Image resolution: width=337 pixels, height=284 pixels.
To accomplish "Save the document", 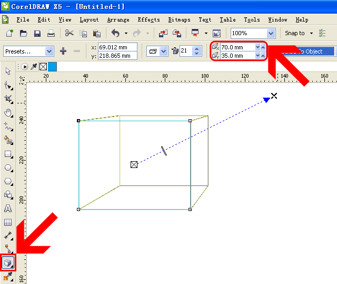I will [37, 34].
